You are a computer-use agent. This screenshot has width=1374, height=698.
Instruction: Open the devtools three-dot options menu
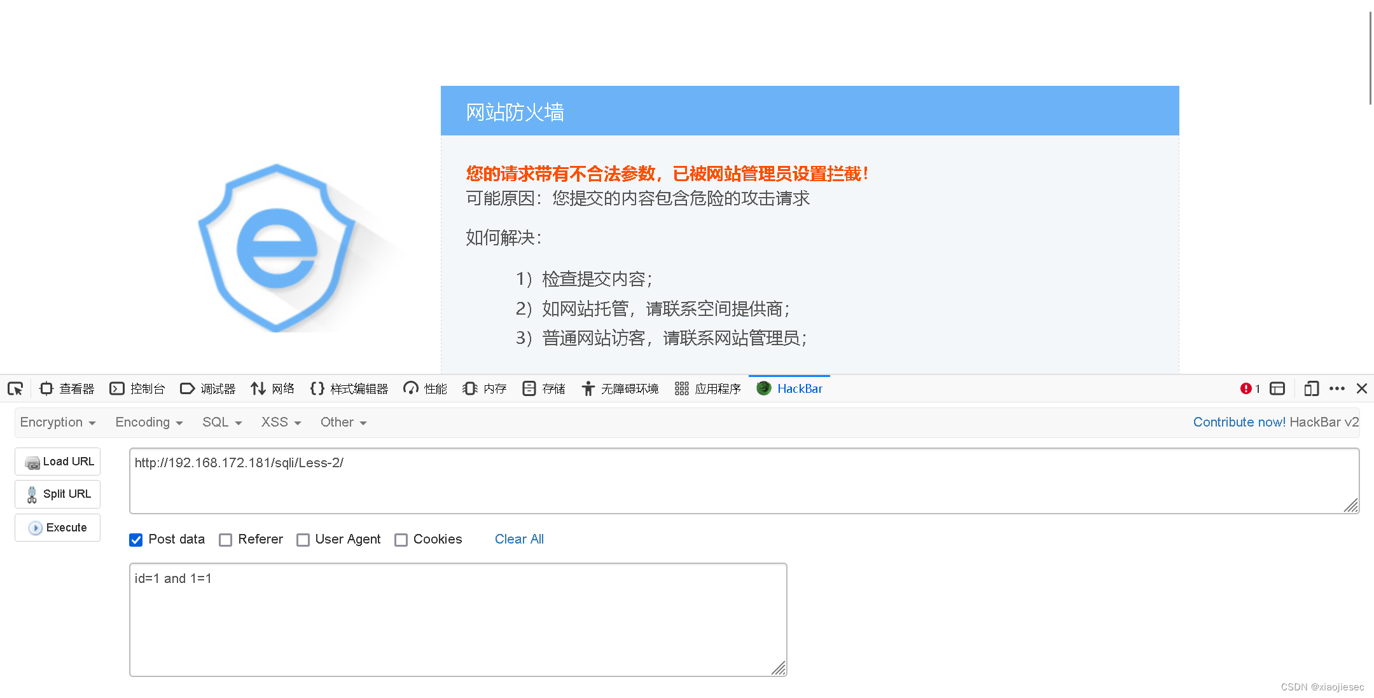pyautogui.click(x=1337, y=388)
